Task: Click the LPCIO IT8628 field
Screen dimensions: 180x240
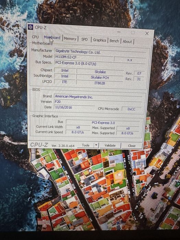Action: click(x=99, y=83)
